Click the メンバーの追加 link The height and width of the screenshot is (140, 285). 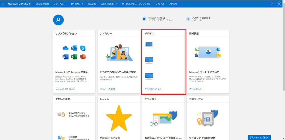pos(107,89)
